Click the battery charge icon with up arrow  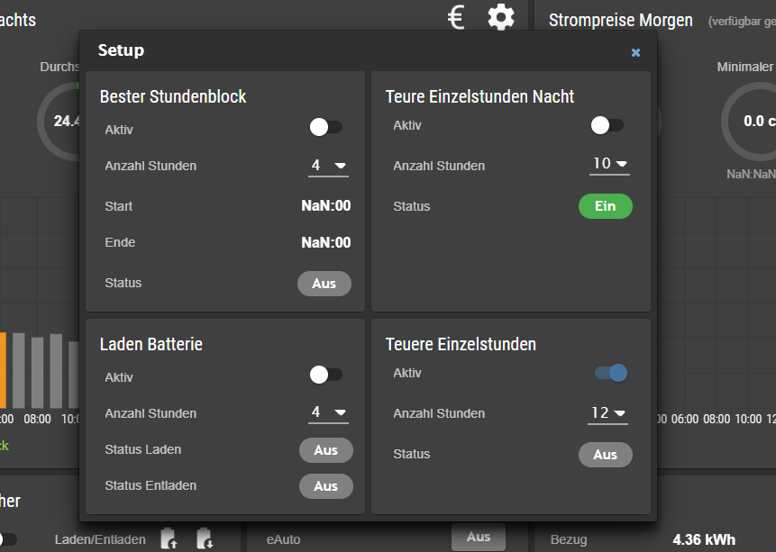(169, 538)
